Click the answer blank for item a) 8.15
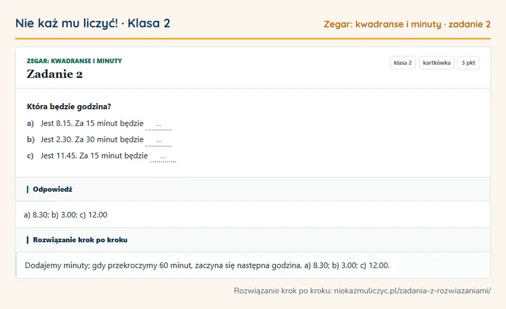The width and height of the screenshot is (506, 309). [x=159, y=125]
